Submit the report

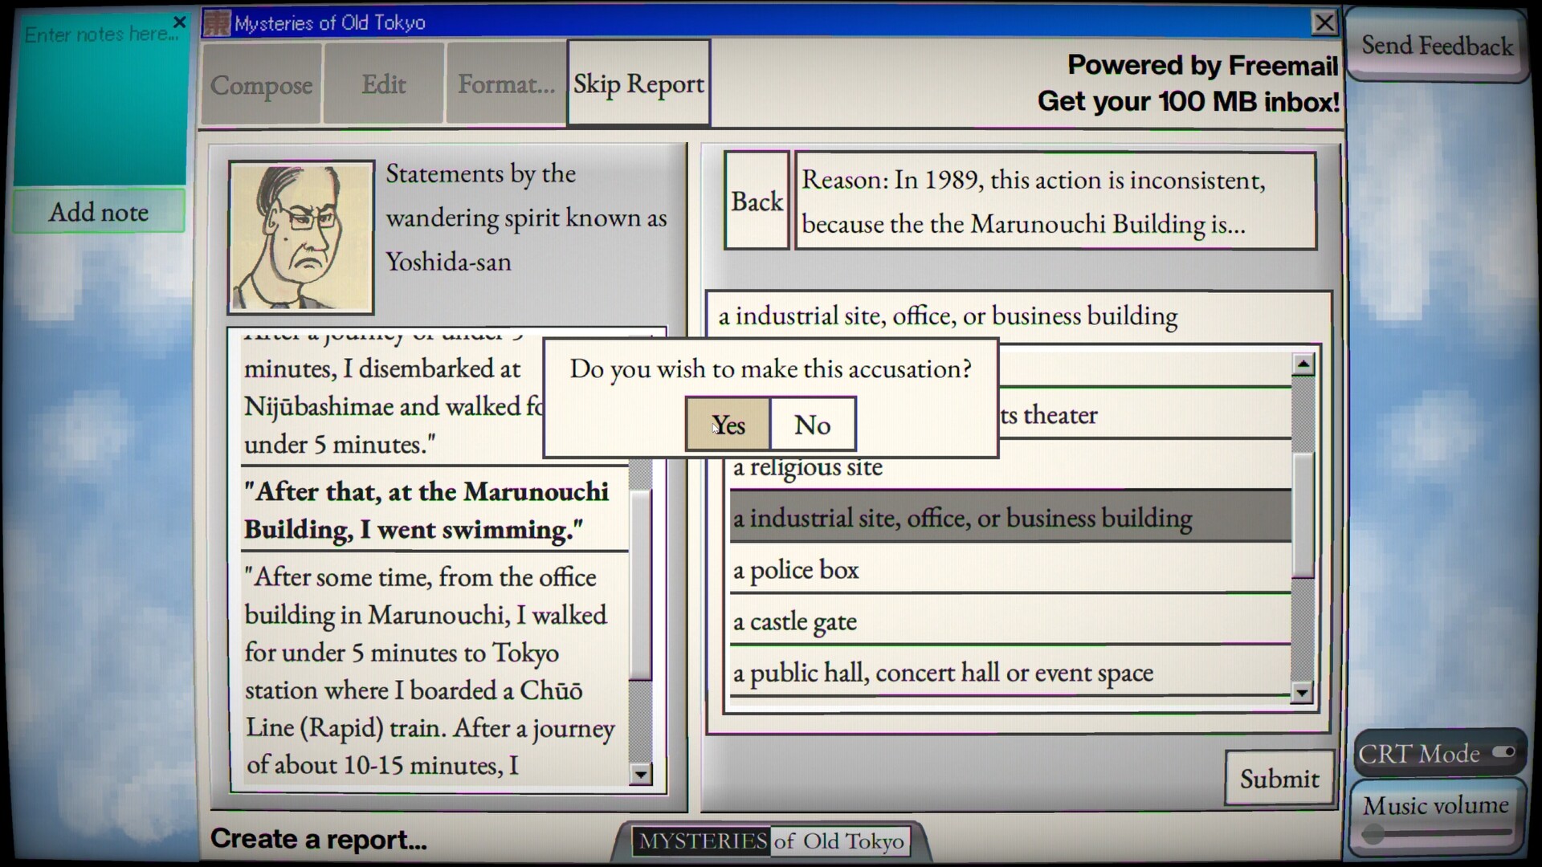pos(1279,777)
